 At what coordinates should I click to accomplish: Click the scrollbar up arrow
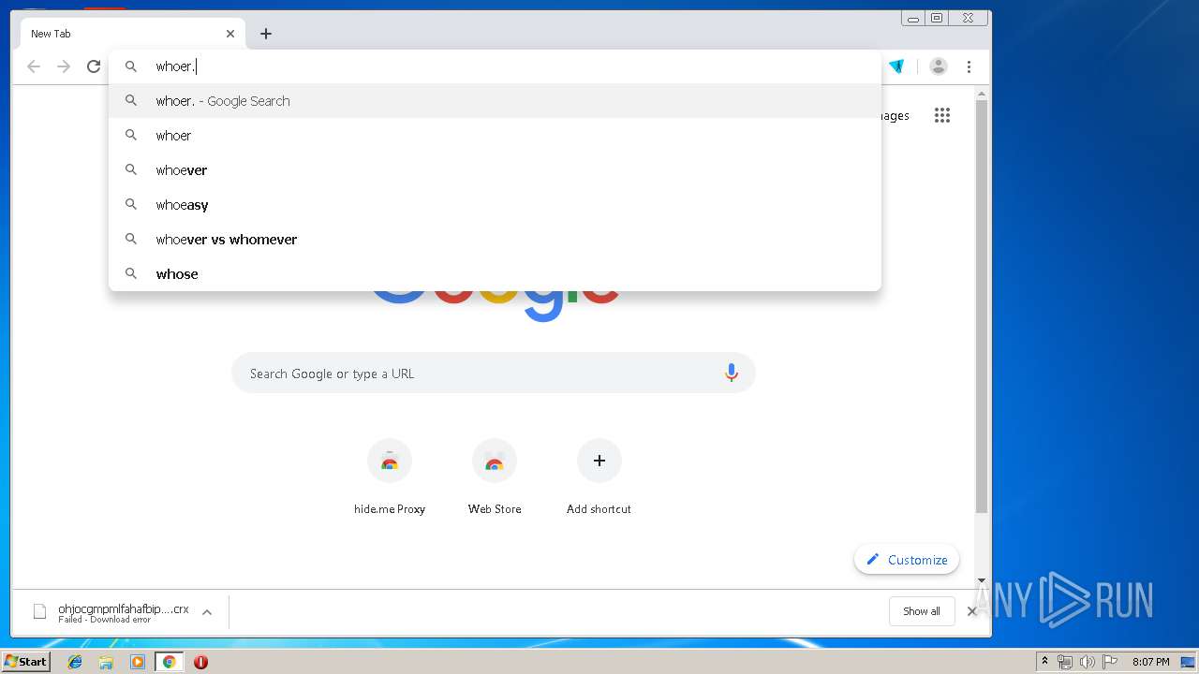pyautogui.click(x=982, y=94)
